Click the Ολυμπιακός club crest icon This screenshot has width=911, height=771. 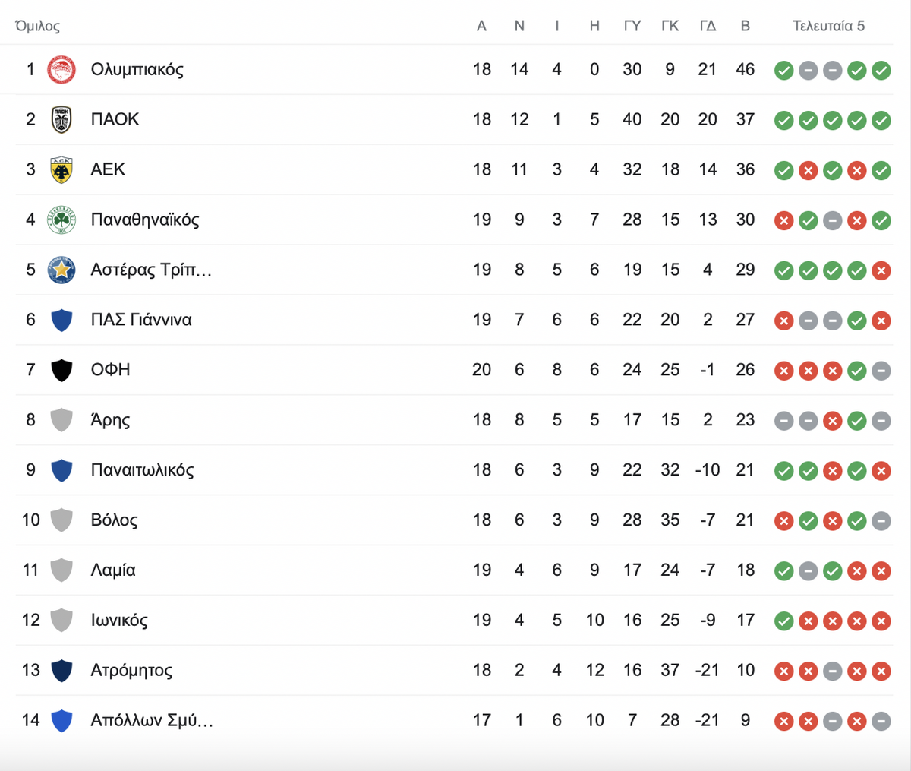[x=61, y=70]
